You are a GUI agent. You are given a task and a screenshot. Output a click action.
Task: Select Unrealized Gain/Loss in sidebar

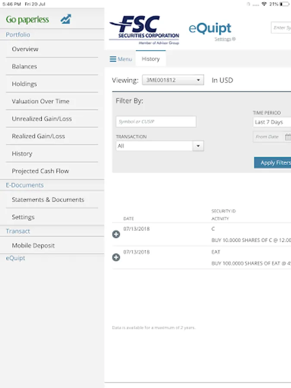click(42, 119)
